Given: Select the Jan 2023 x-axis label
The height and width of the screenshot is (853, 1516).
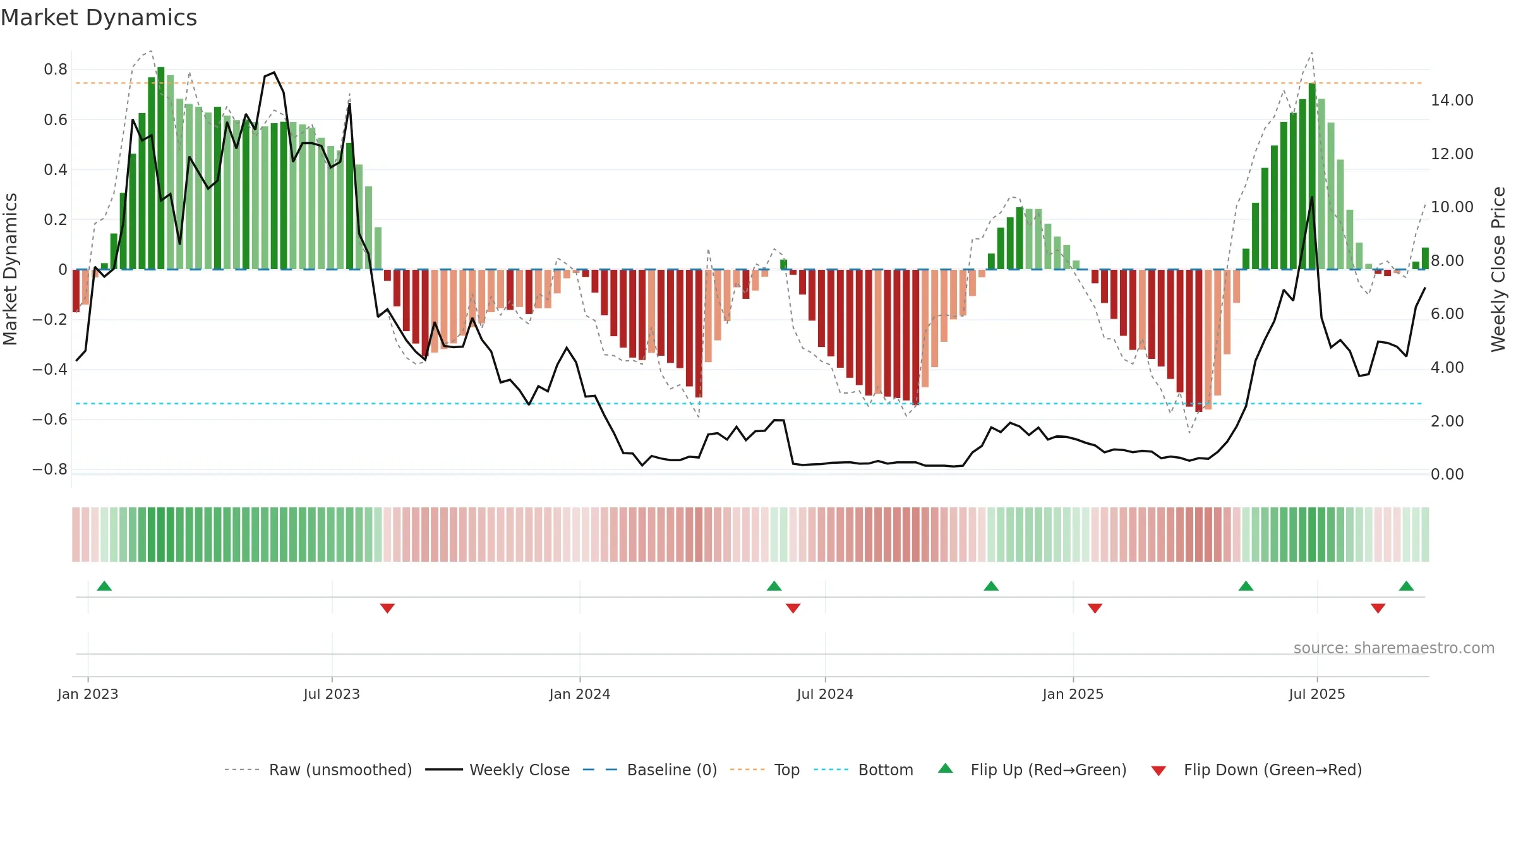Looking at the screenshot, I should pyautogui.click(x=88, y=694).
